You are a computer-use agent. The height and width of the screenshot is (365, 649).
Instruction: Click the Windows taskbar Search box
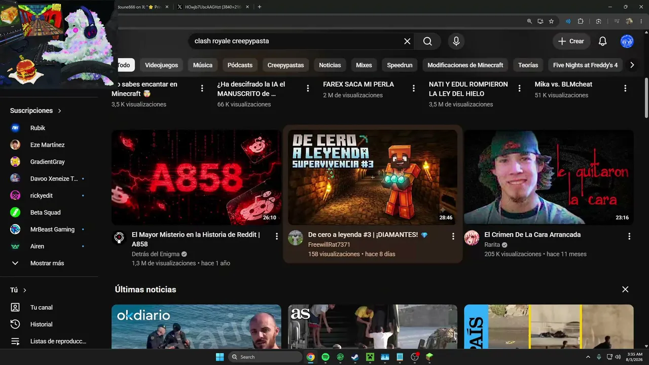[265, 357]
